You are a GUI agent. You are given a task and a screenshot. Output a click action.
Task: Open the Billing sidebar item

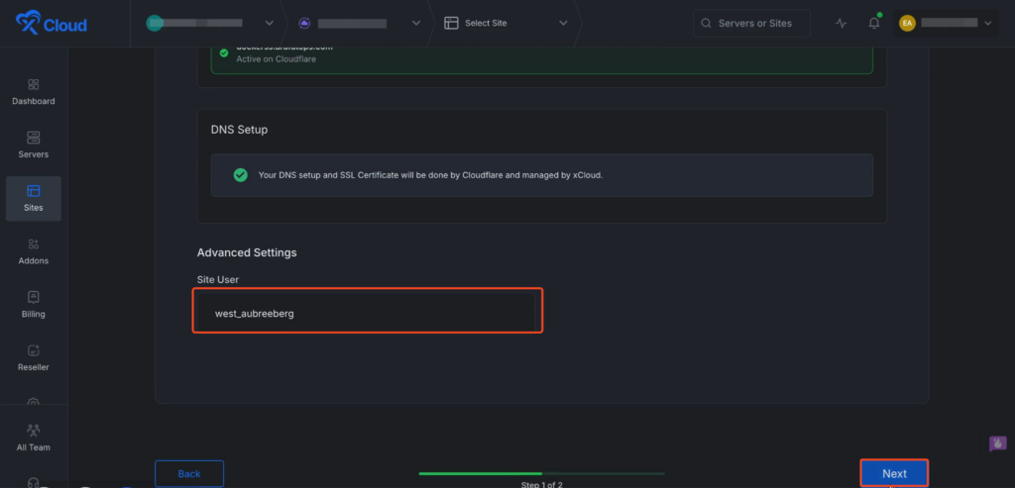33,304
